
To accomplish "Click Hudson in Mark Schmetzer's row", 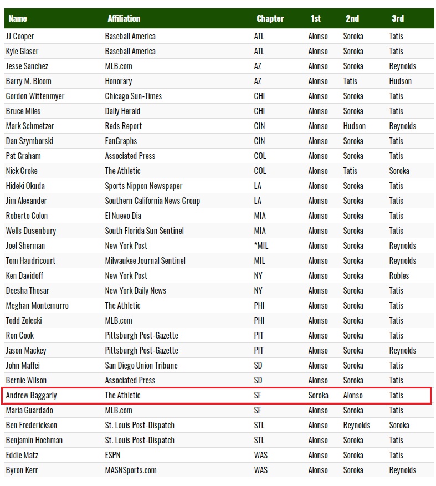I will (x=354, y=126).
